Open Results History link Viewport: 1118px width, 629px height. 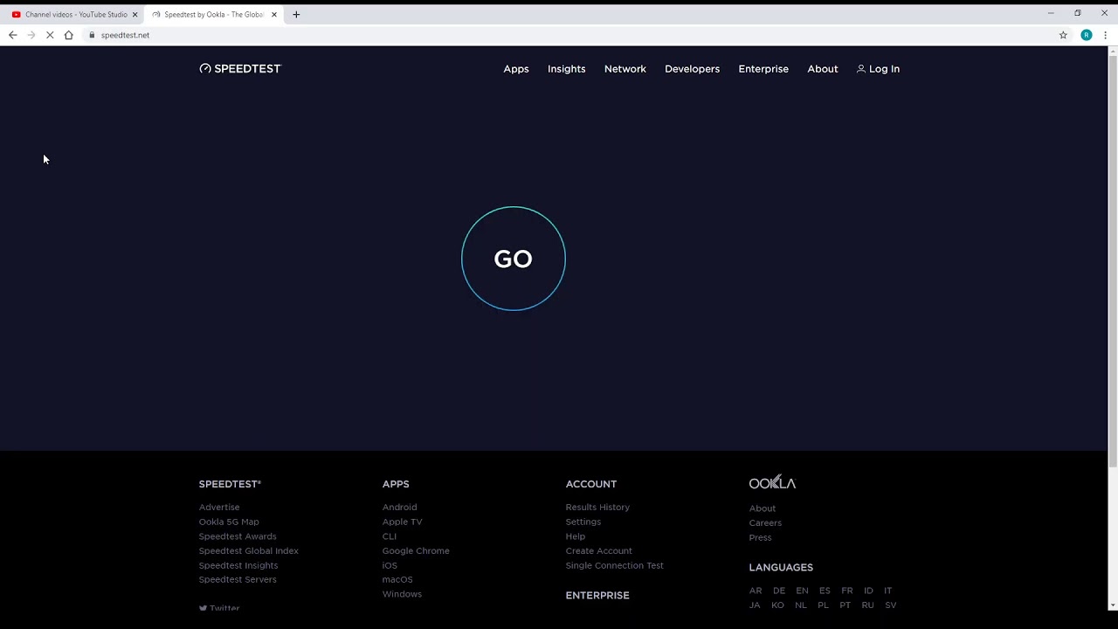pos(597,507)
